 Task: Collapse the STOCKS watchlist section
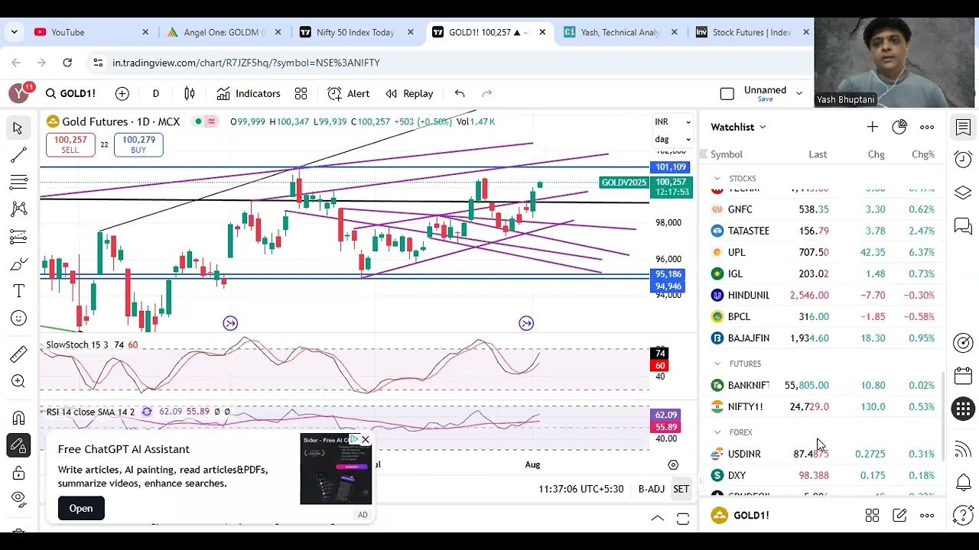717,178
